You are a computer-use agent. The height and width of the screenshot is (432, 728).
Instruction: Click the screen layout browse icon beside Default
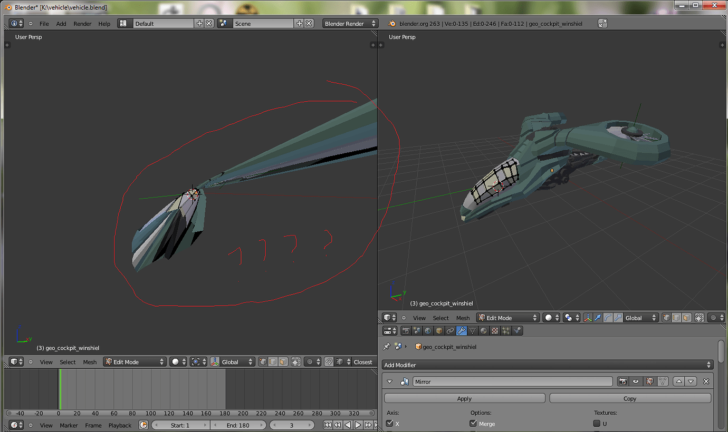tap(124, 23)
